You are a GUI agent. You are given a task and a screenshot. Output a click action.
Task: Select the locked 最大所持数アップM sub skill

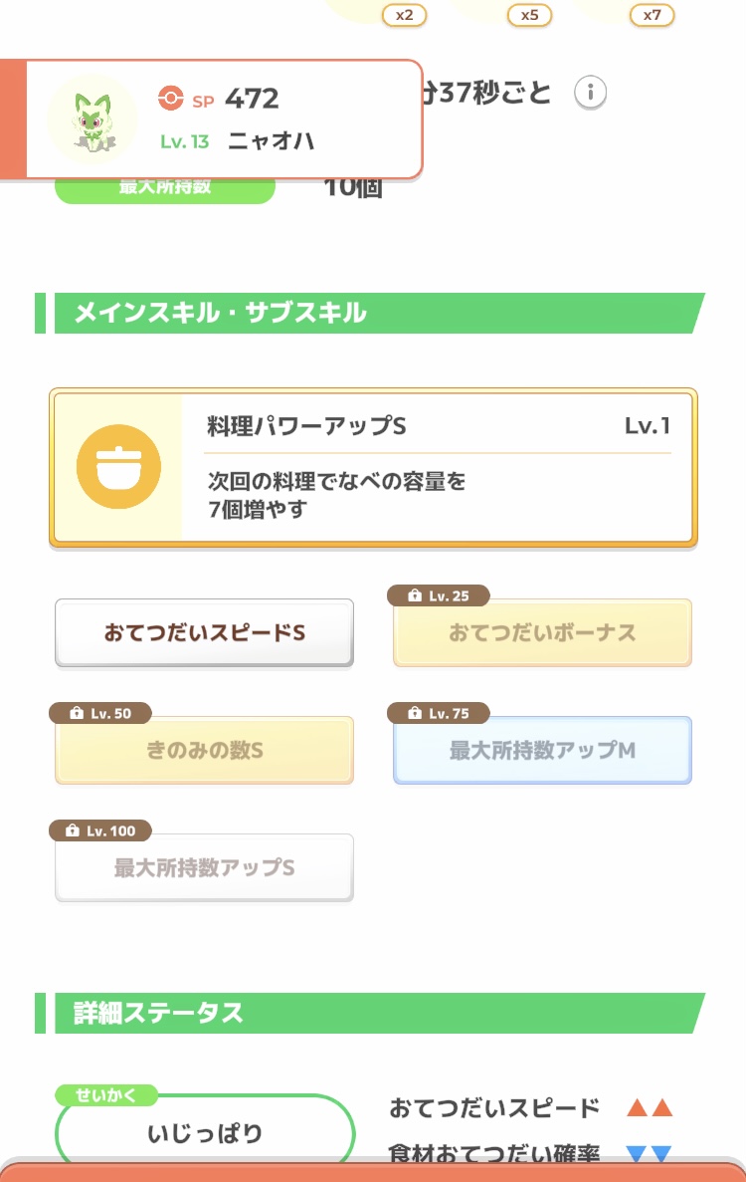click(x=542, y=751)
